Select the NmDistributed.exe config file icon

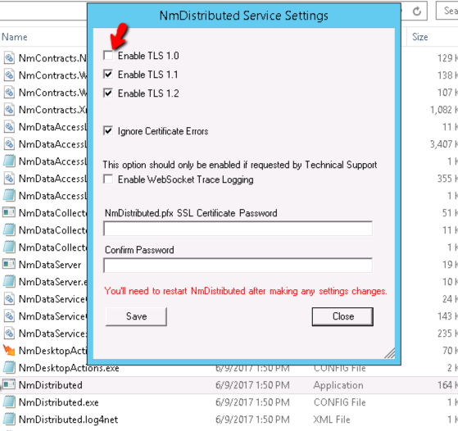(x=9, y=402)
